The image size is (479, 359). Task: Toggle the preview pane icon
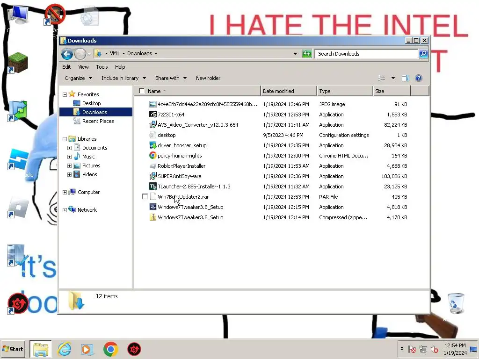click(406, 78)
